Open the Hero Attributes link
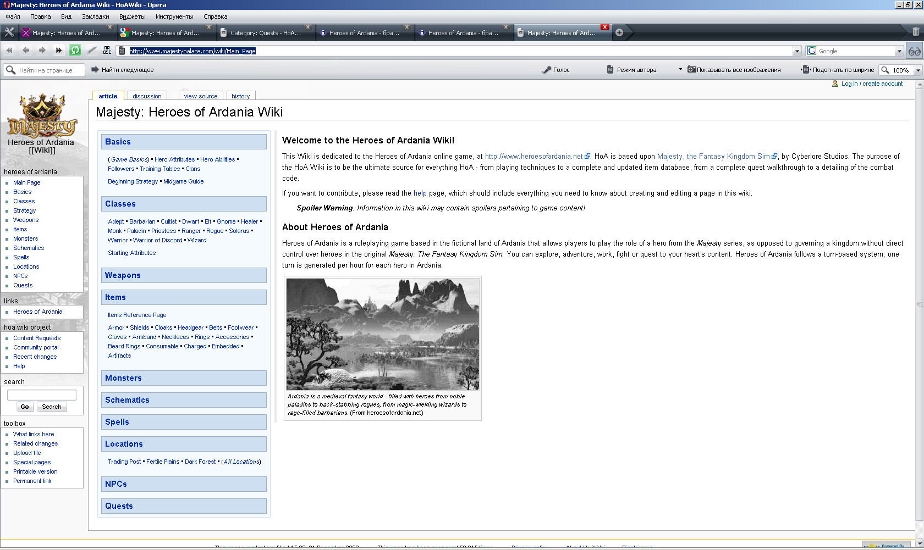Viewport: 924px width, 550px height. pyautogui.click(x=174, y=159)
